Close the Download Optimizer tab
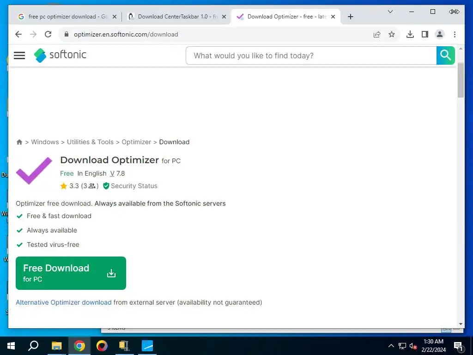 333,17
